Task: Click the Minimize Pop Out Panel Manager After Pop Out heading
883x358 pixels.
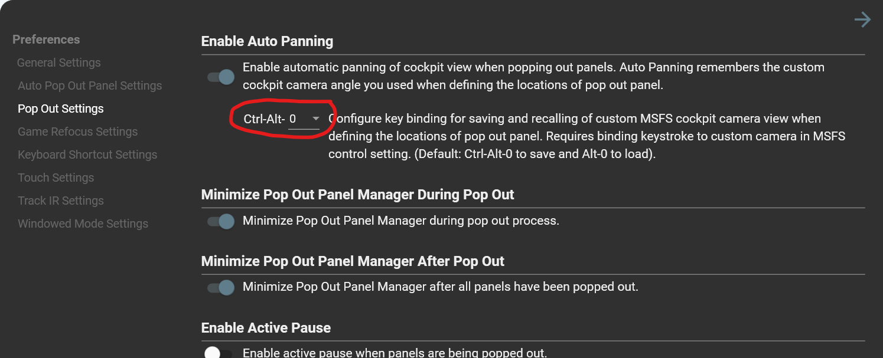Action: (x=353, y=261)
